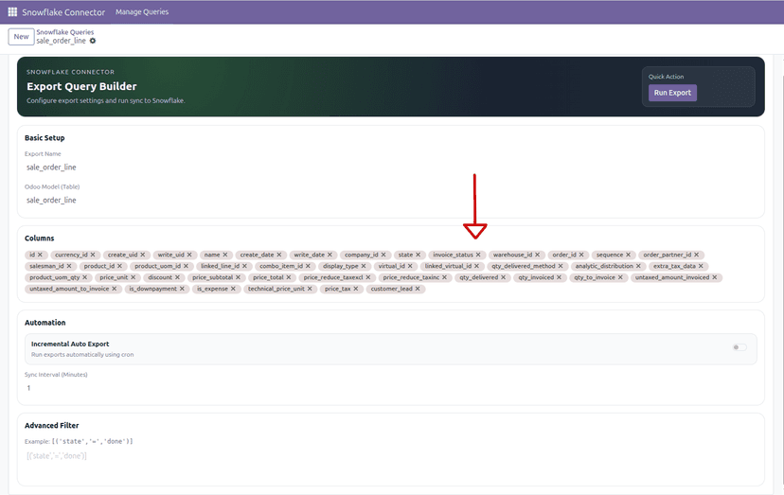
Task: Click the Run Export button
Action: coord(672,93)
